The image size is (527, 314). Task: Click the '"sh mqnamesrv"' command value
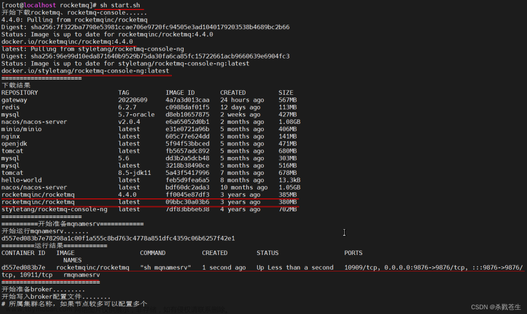pyautogui.click(x=165, y=268)
